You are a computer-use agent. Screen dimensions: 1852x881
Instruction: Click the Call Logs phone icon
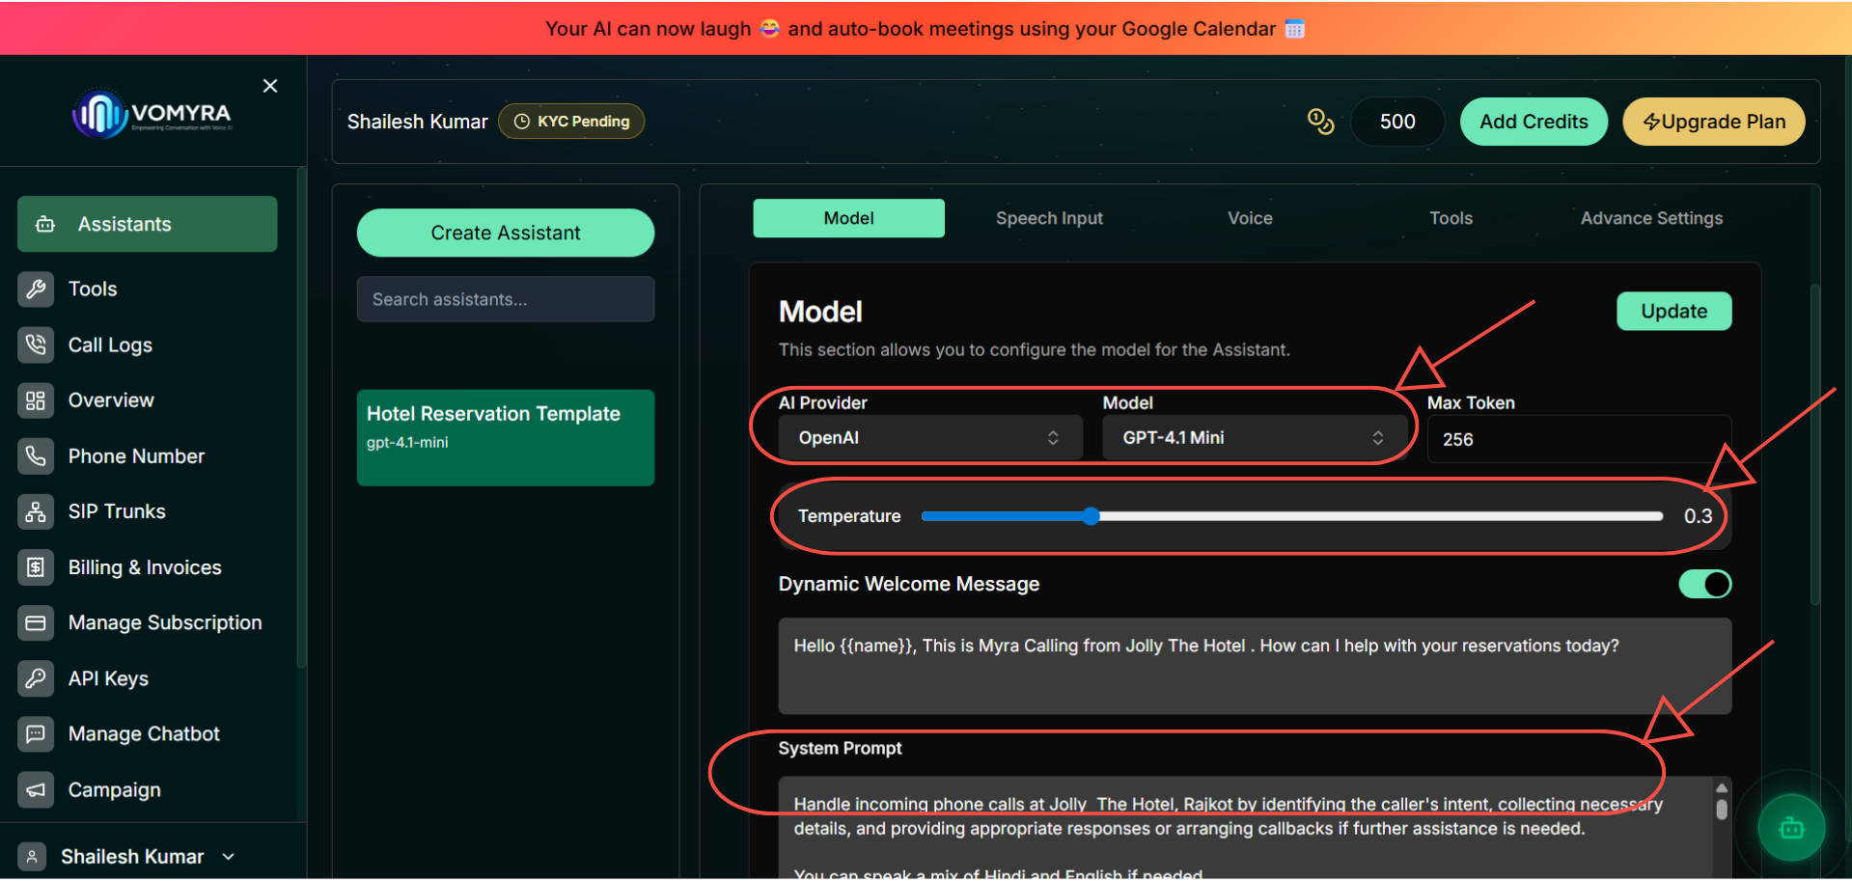click(x=36, y=344)
